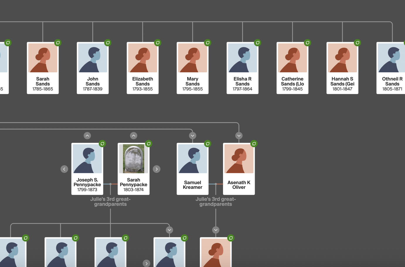Click the leaf hint on Elizabeth Sands
The height and width of the screenshot is (267, 405).
pyautogui.click(x=158, y=43)
